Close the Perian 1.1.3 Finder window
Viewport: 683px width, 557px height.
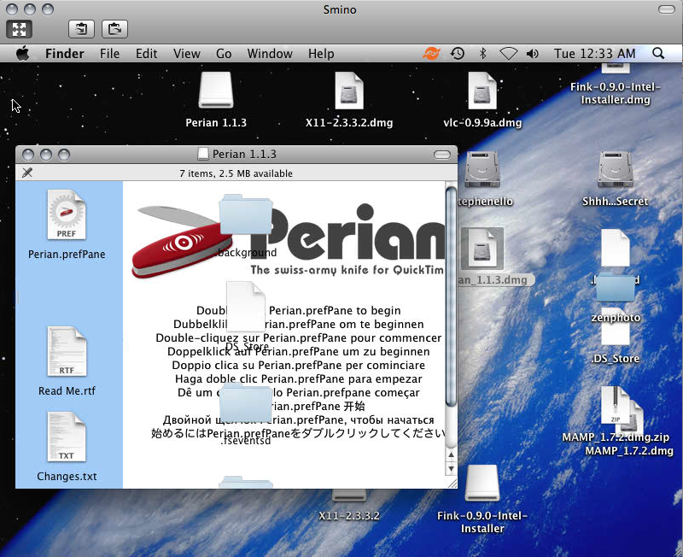[28, 155]
